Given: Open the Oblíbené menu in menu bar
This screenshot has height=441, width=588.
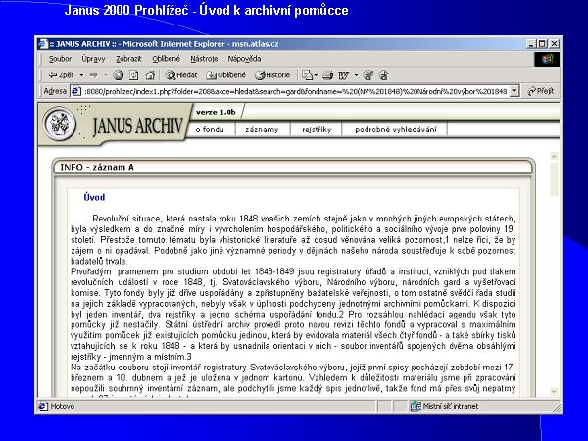Looking at the screenshot, I should click(x=167, y=59).
